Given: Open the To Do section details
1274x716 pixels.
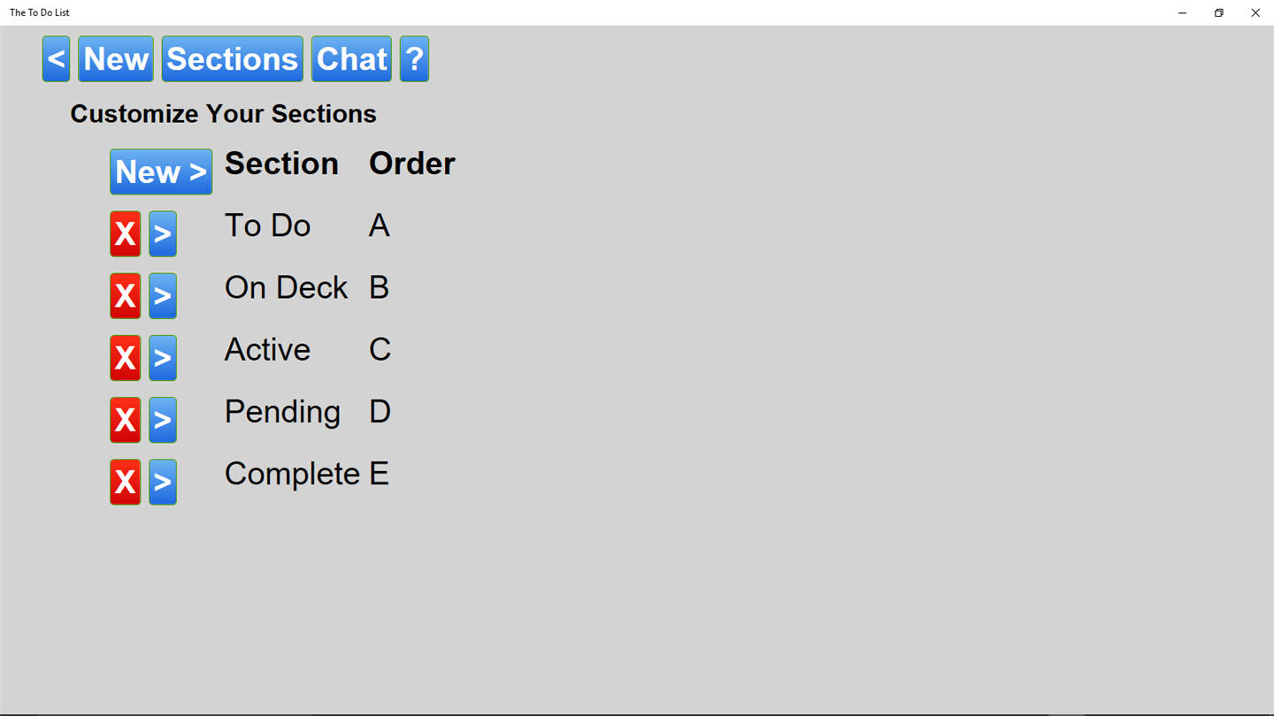Looking at the screenshot, I should [163, 234].
